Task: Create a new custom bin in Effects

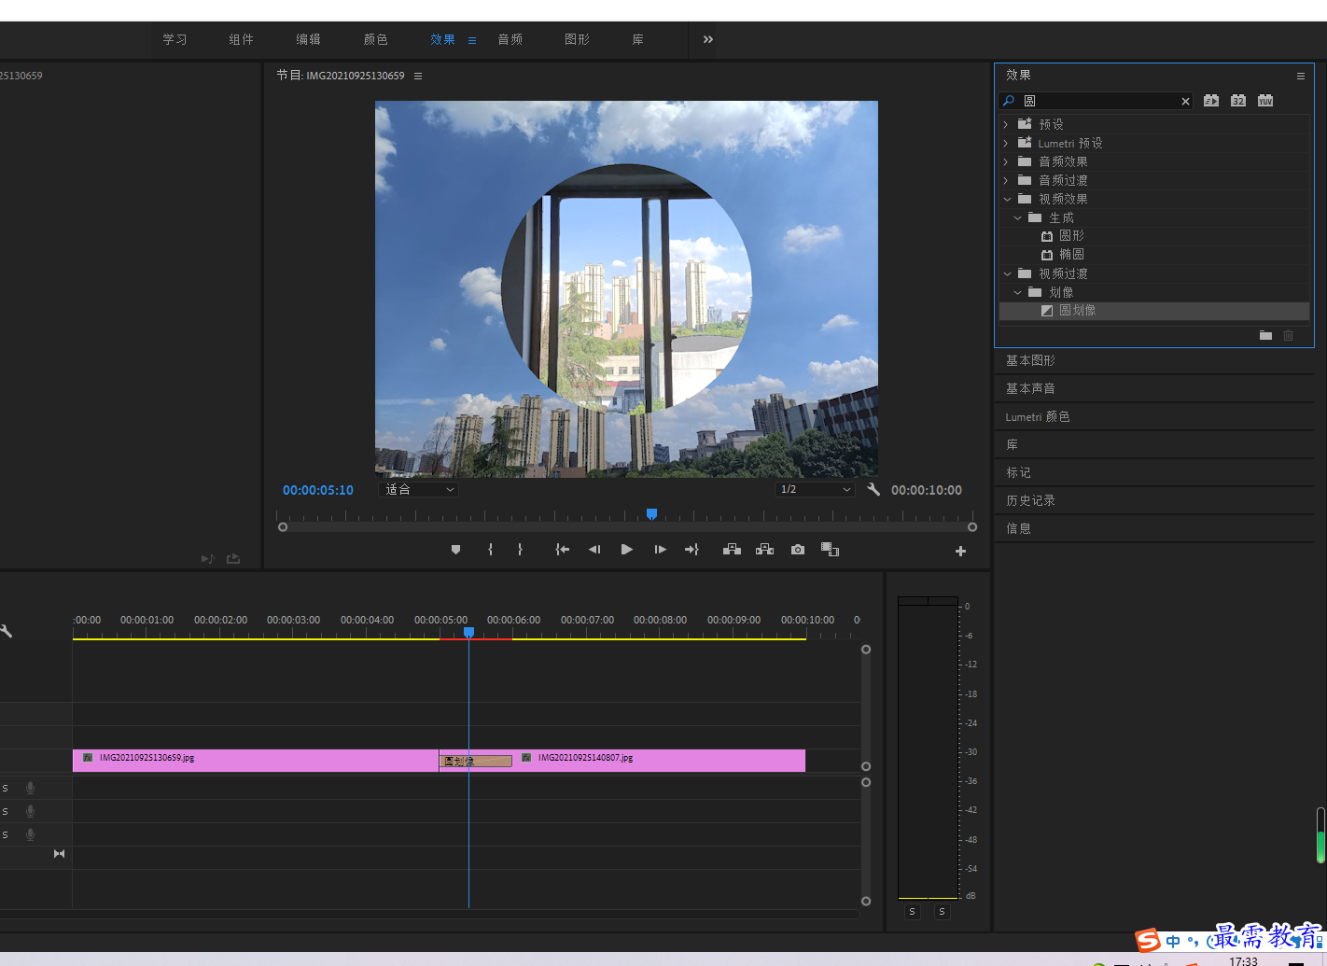Action: 1265,335
